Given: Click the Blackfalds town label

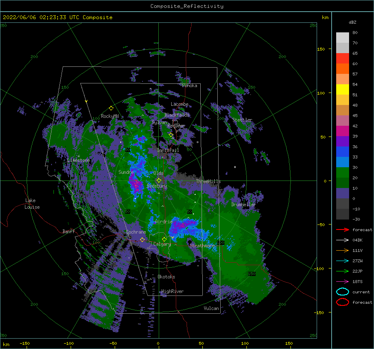Looking at the screenshot, I should pyautogui.click(x=177, y=115).
